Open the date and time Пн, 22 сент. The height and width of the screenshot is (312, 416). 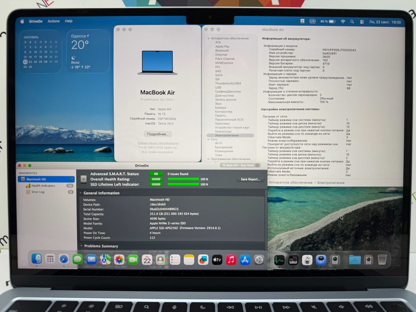click(385, 22)
